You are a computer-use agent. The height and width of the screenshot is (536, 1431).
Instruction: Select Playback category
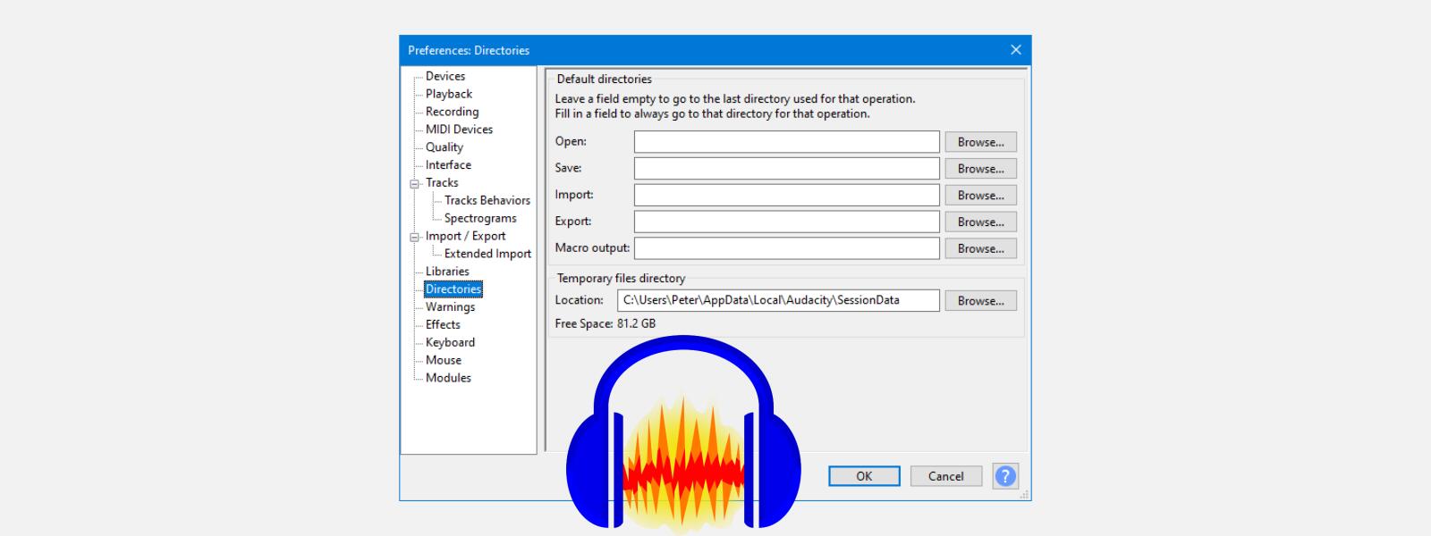(x=449, y=94)
